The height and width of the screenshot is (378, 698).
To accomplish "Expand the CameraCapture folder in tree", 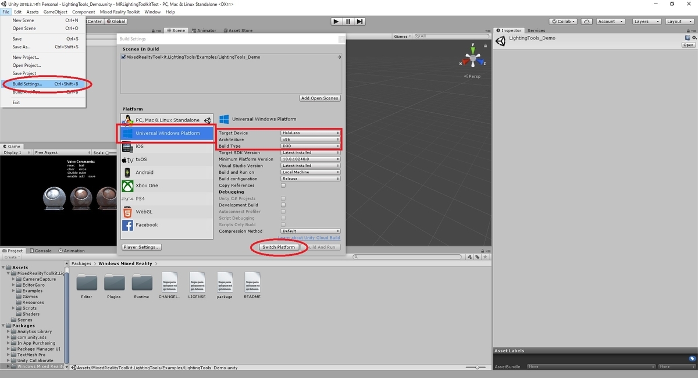I will click(13, 279).
